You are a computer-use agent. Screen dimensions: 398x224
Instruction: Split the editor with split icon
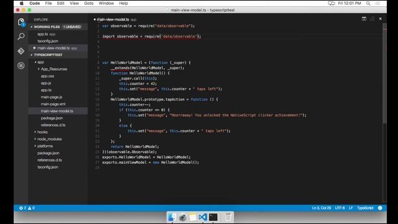coord(364,19)
